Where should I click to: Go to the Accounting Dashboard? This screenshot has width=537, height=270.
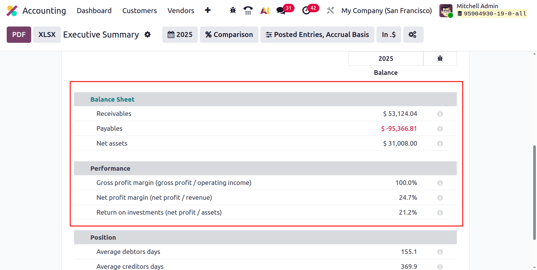(x=94, y=10)
